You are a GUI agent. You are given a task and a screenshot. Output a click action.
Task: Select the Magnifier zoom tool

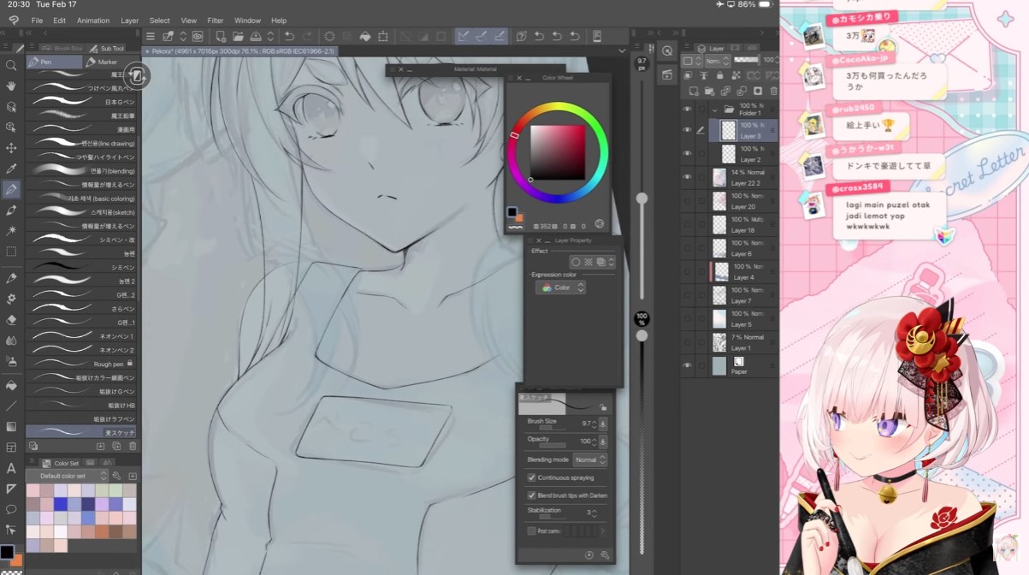pyautogui.click(x=11, y=65)
